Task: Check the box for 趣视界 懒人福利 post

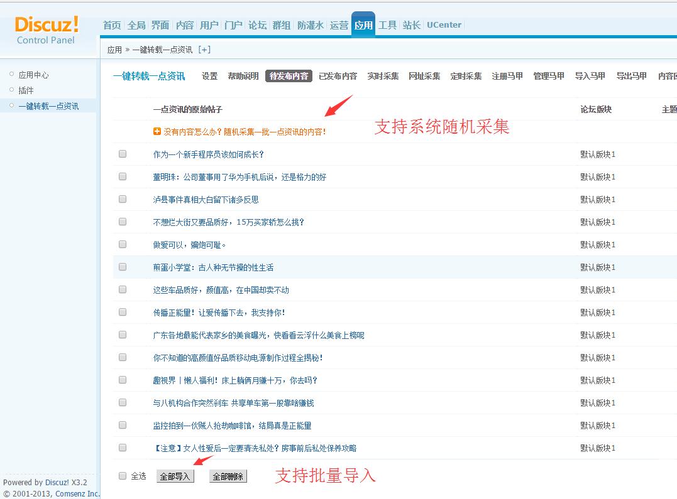Action: 123,380
